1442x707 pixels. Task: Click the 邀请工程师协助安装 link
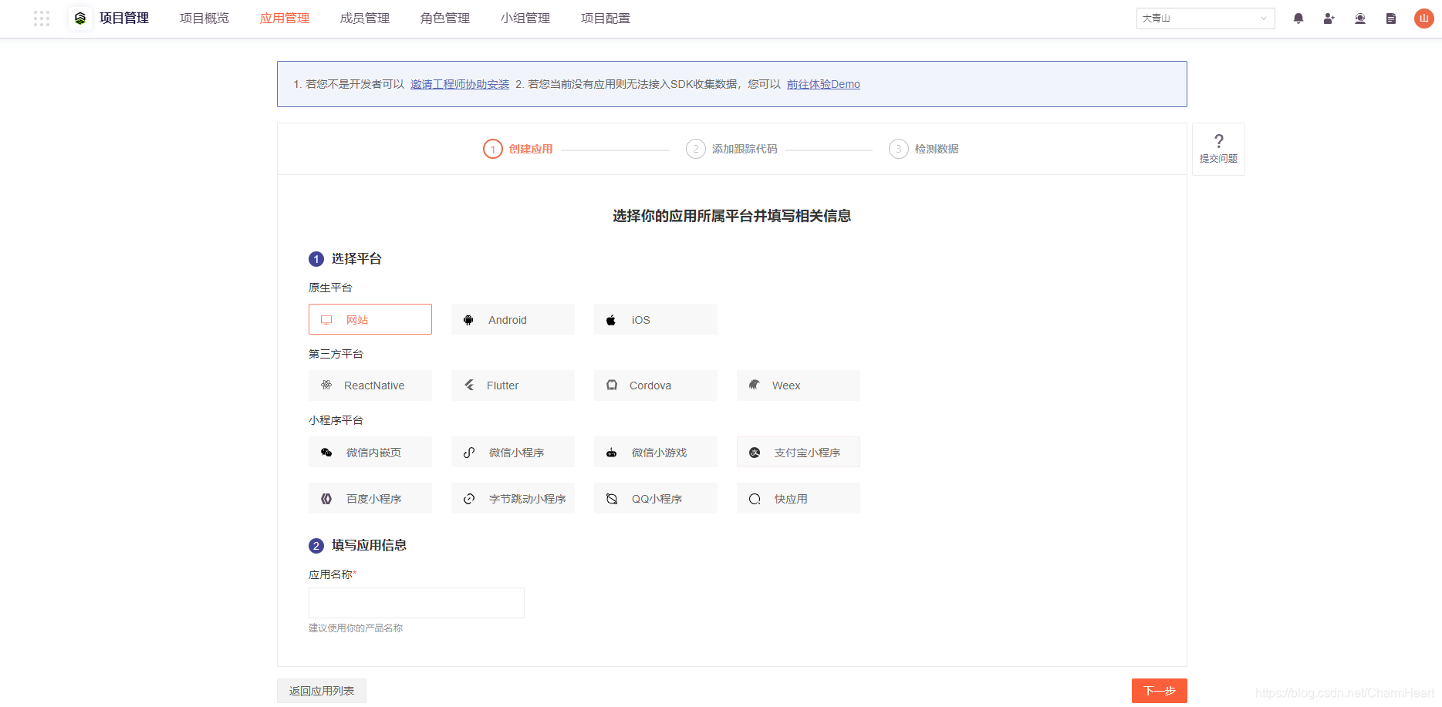tap(459, 84)
